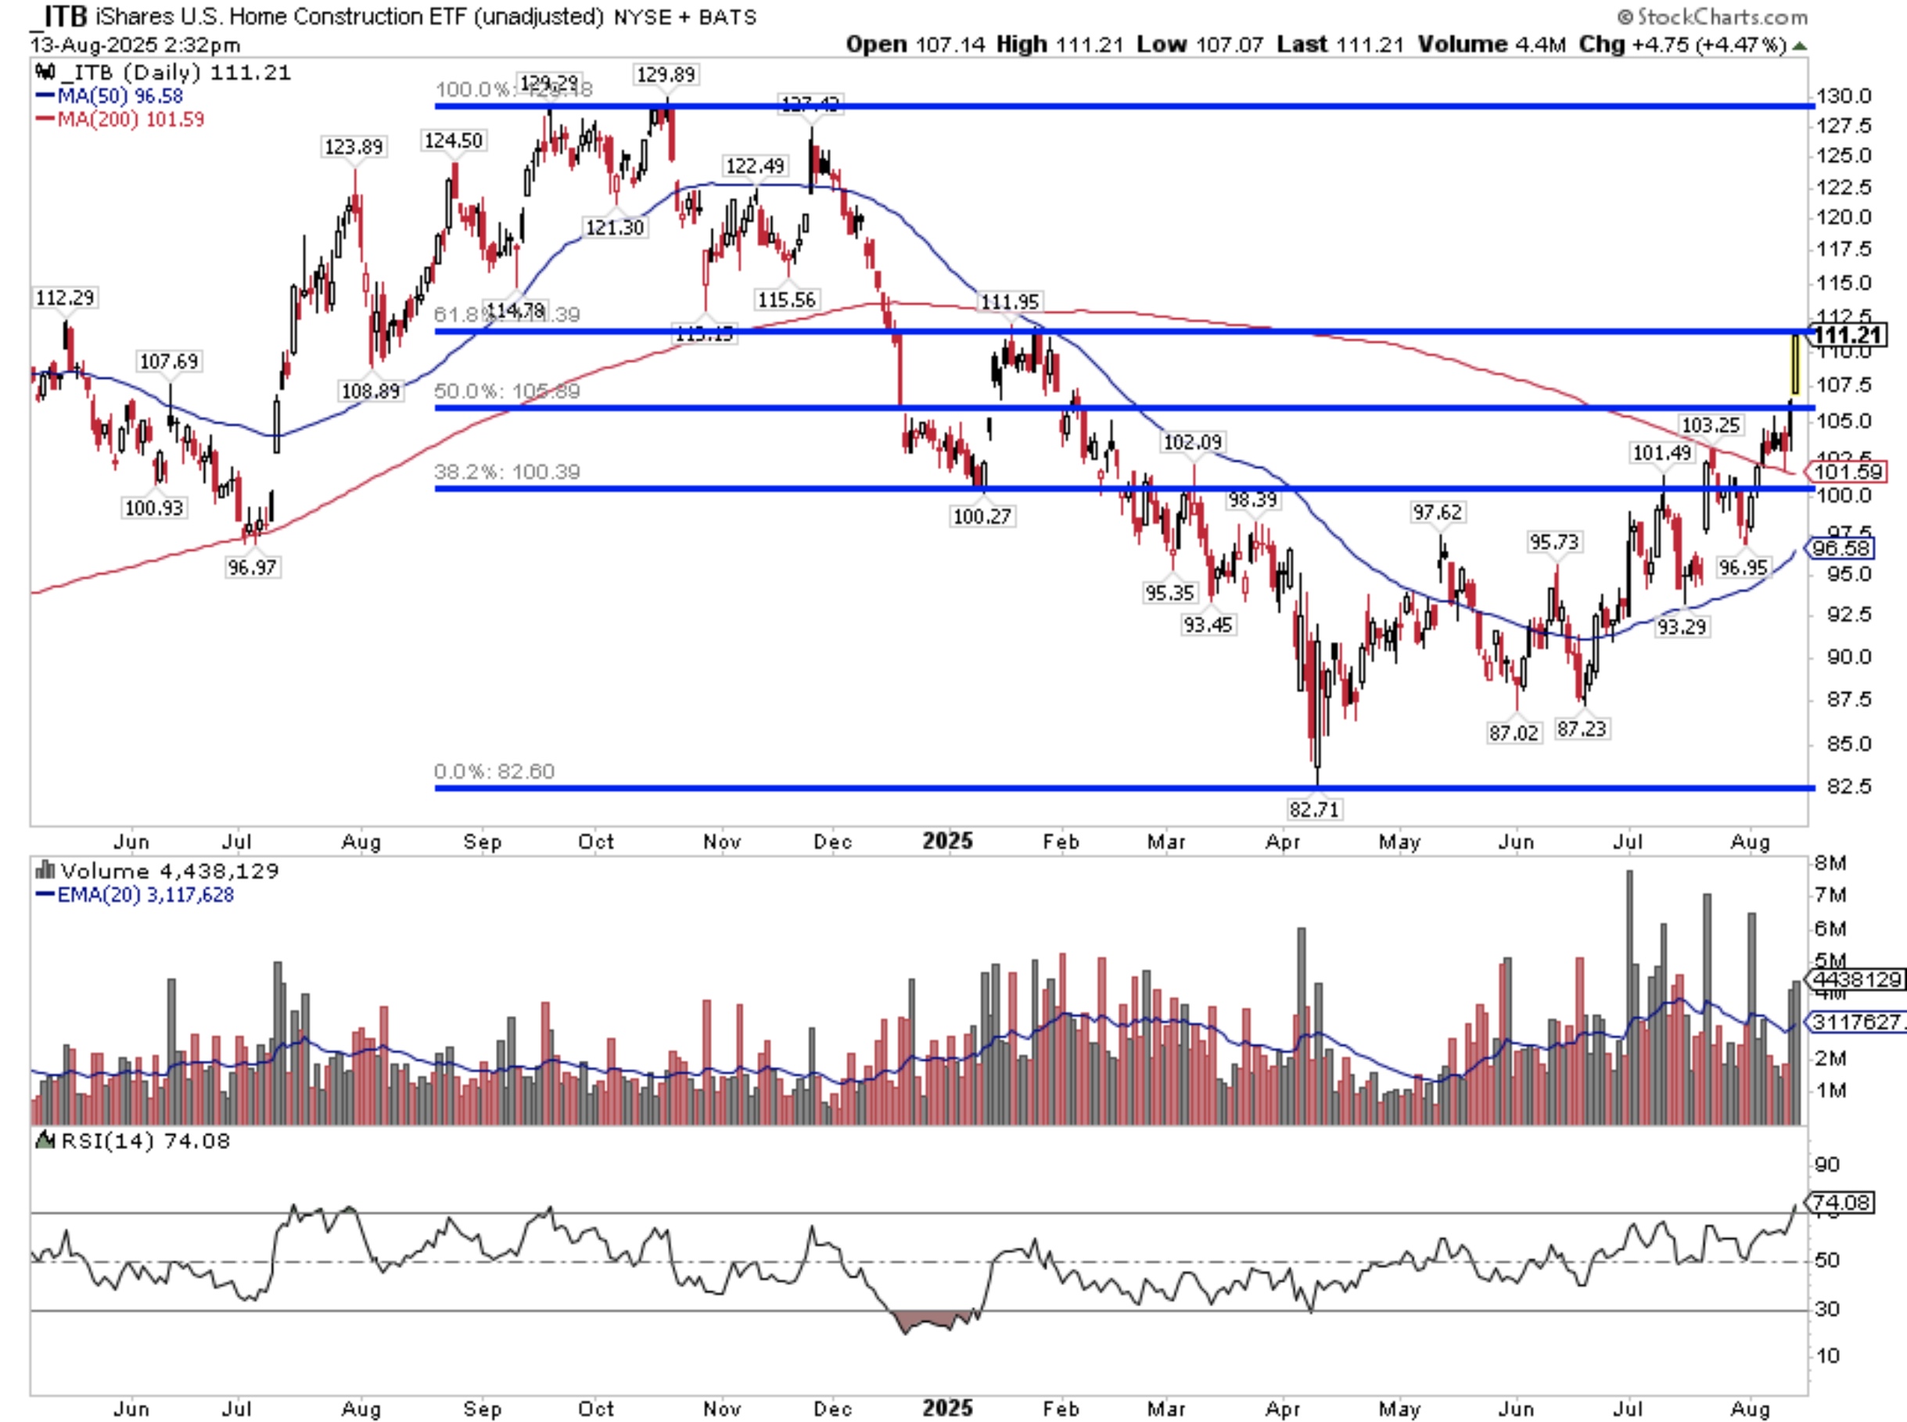Click the RSI(14) 74.08 label
This screenshot has height=1422, width=1907.
[x=145, y=1141]
